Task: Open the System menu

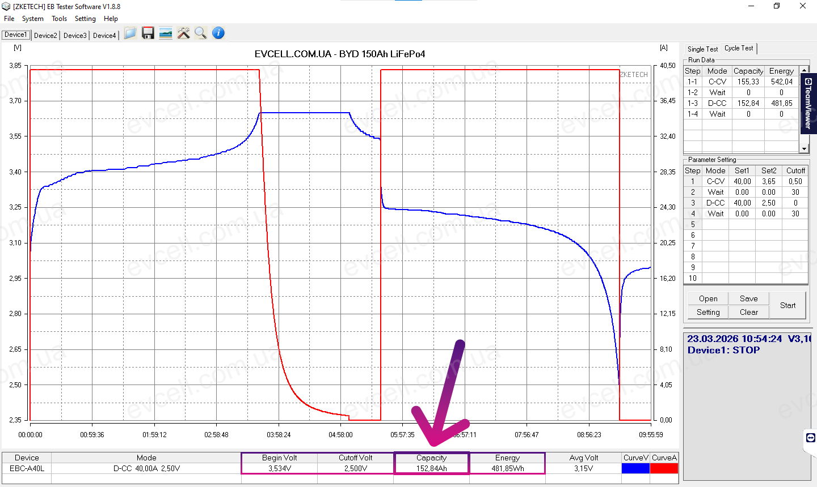Action: (x=33, y=19)
